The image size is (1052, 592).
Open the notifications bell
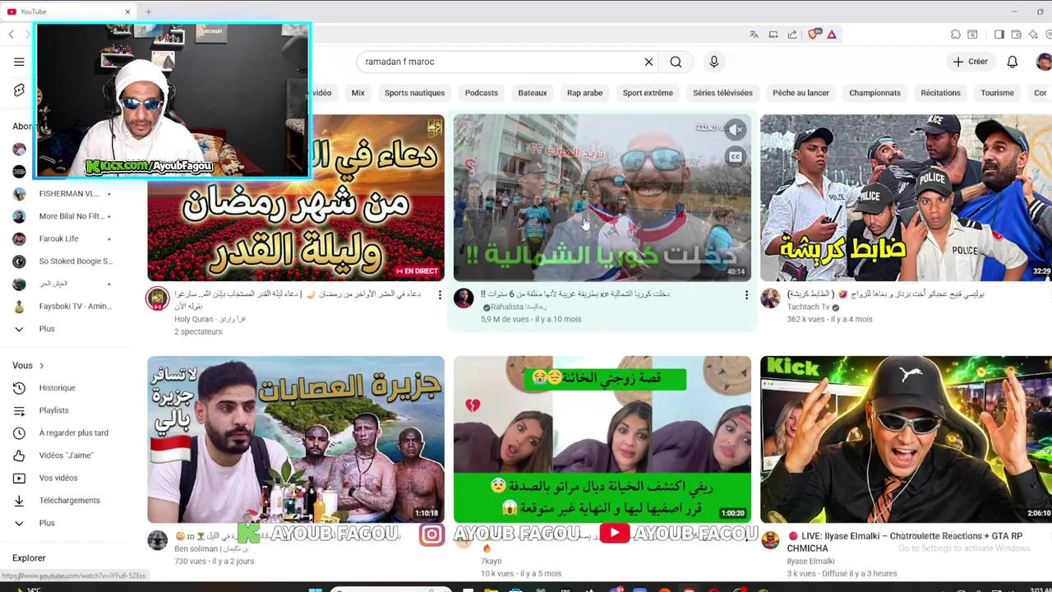[x=1013, y=62]
